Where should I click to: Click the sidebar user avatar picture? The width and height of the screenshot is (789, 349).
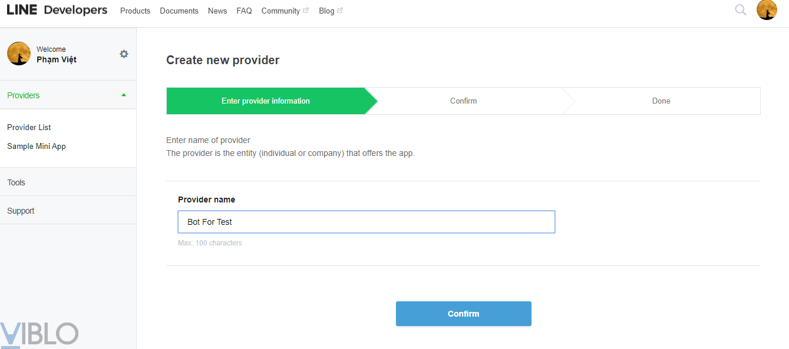point(19,54)
